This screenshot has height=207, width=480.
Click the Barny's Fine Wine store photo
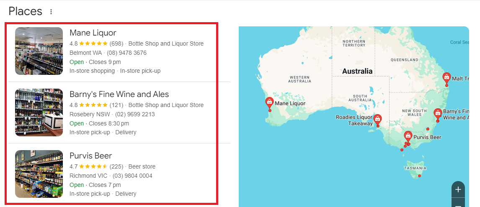[x=39, y=112]
